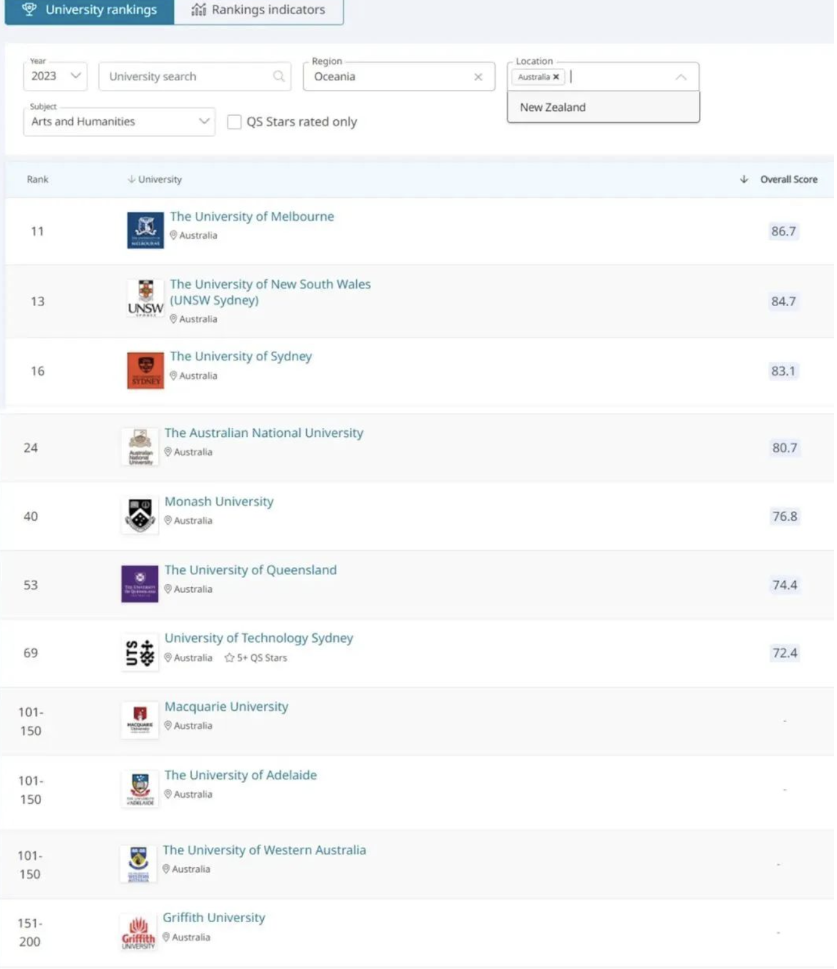The width and height of the screenshot is (837, 969).
Task: Clear the Oceania region filter
Action: 478,77
